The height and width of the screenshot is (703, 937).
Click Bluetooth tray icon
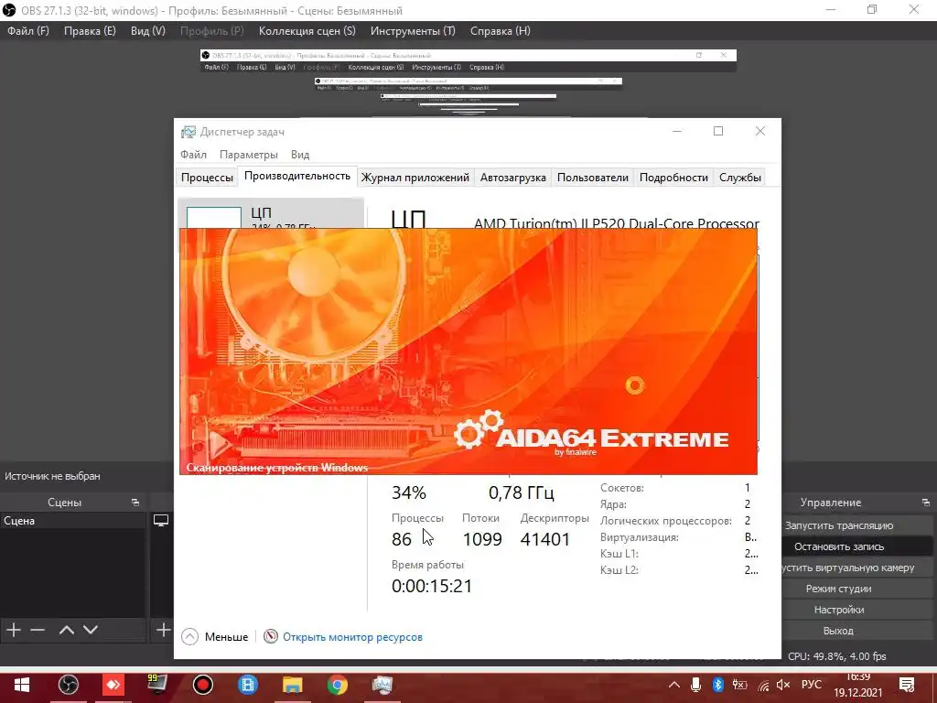click(x=717, y=685)
